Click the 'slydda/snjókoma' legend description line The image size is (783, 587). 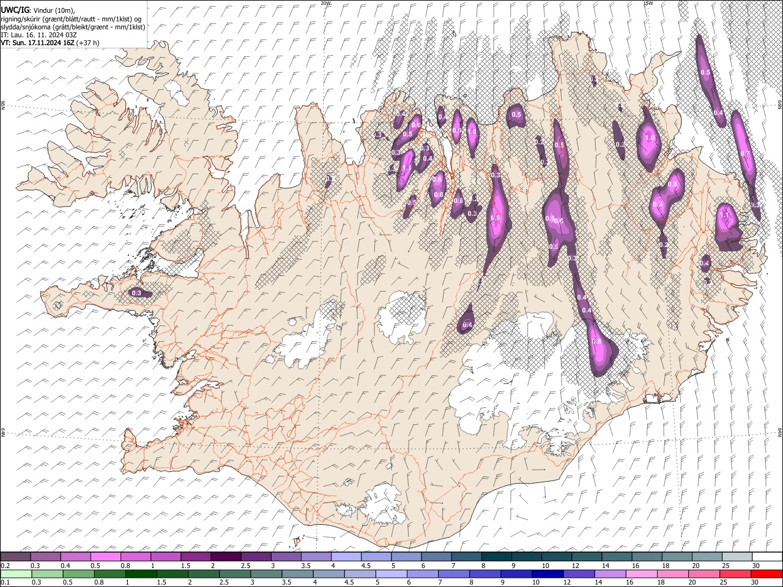[73, 27]
